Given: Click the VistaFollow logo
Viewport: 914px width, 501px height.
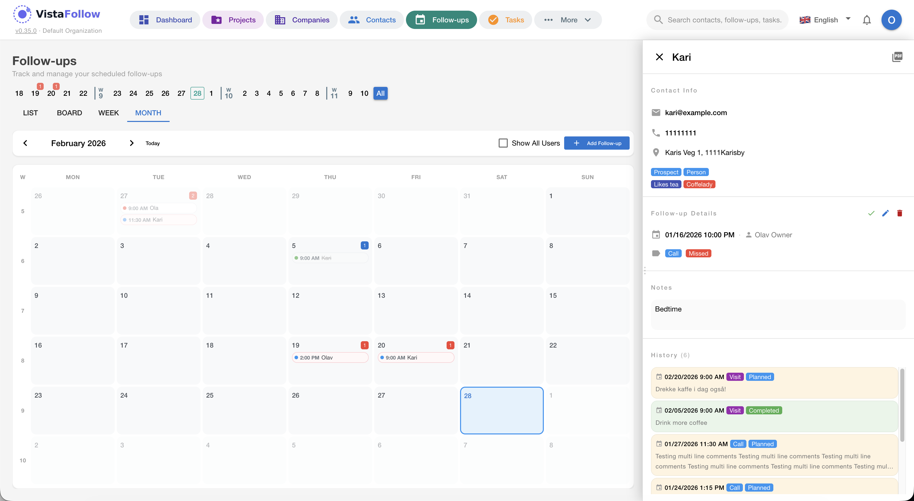Looking at the screenshot, I should pos(57,14).
